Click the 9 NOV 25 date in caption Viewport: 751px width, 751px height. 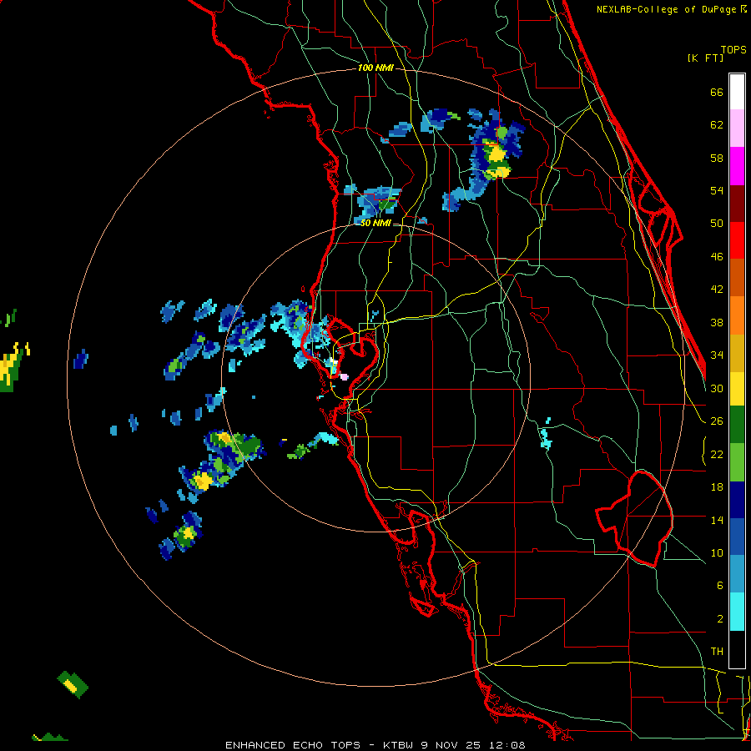click(x=452, y=745)
